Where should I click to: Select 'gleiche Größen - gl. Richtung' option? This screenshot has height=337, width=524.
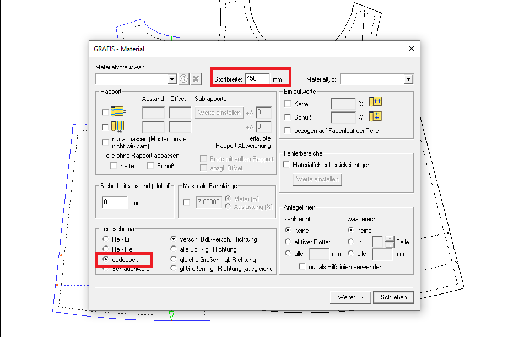point(173,259)
